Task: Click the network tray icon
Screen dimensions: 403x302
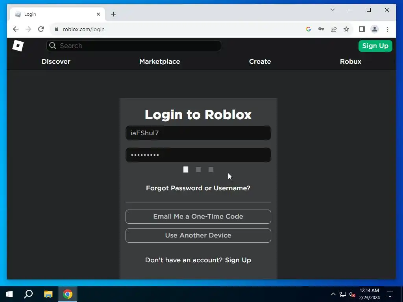Action: pyautogui.click(x=343, y=294)
